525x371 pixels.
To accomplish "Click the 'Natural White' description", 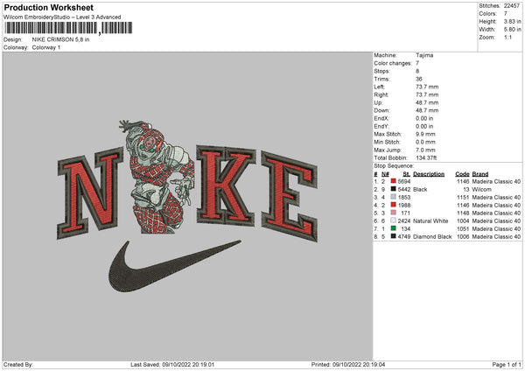I will click(x=430, y=220).
